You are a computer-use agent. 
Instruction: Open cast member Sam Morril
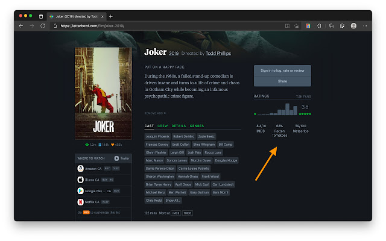pyautogui.click(x=221, y=193)
